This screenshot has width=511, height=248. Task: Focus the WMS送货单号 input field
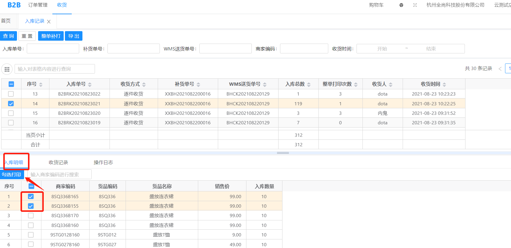225,49
